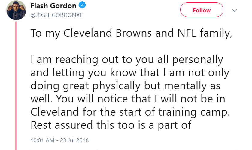Viewport: 252px width, 150px height.
Task: Click the sentence 'You will notice that'
Action: click(x=104, y=99)
